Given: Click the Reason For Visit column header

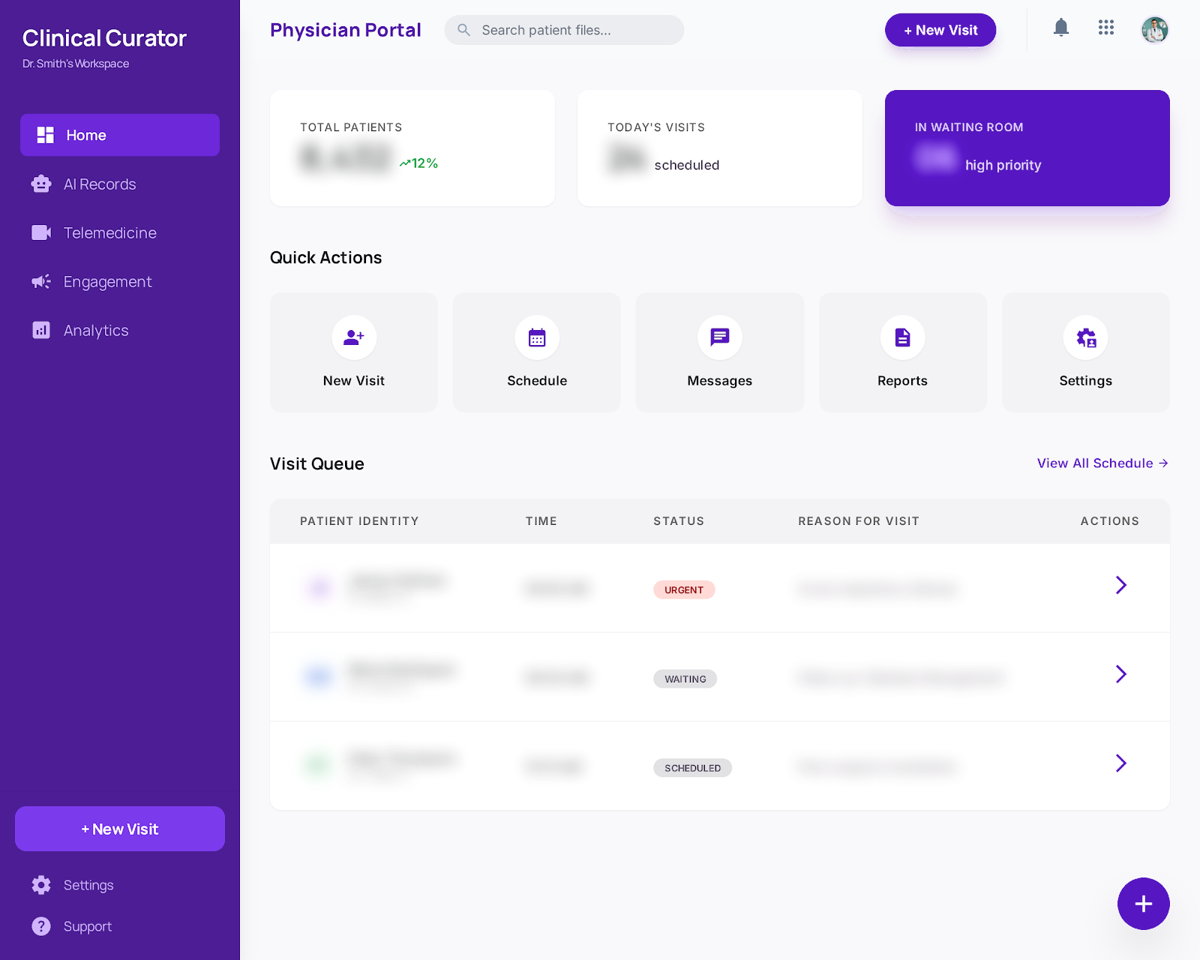Looking at the screenshot, I should click(859, 521).
